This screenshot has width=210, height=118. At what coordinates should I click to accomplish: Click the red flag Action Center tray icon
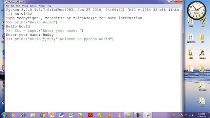tap(182, 115)
